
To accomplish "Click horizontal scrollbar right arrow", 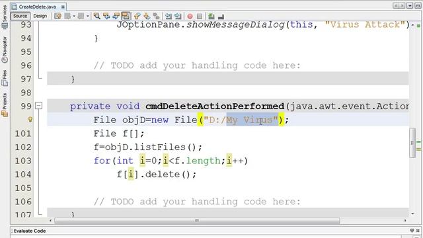I will pyautogui.click(x=405, y=221).
